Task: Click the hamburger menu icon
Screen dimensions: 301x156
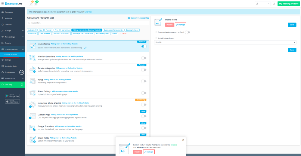Action: click(2, 4)
